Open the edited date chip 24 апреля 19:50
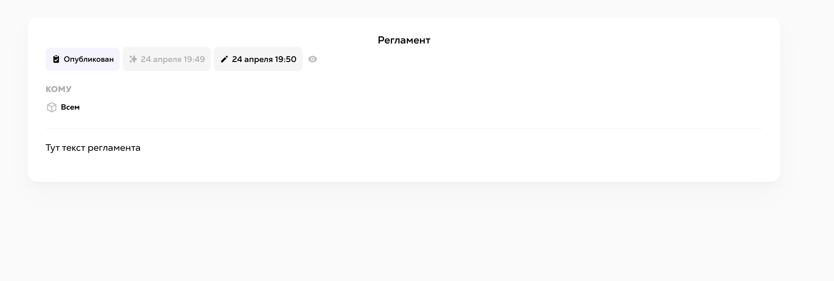The width and height of the screenshot is (834, 281). (x=258, y=59)
